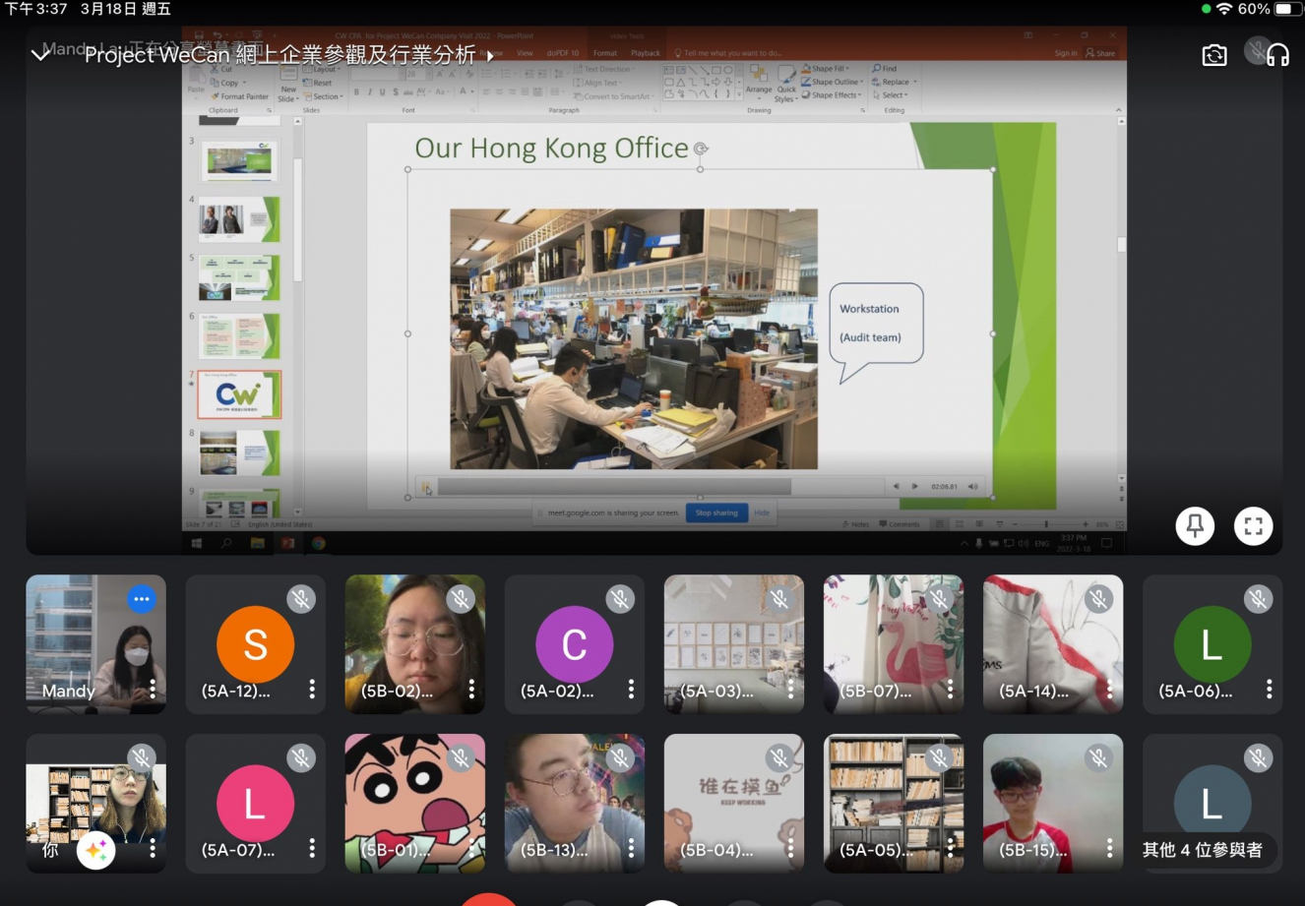This screenshot has width=1305, height=906.
Task: Collapse the meeting with the top-left down chevron
Action: tap(40, 55)
